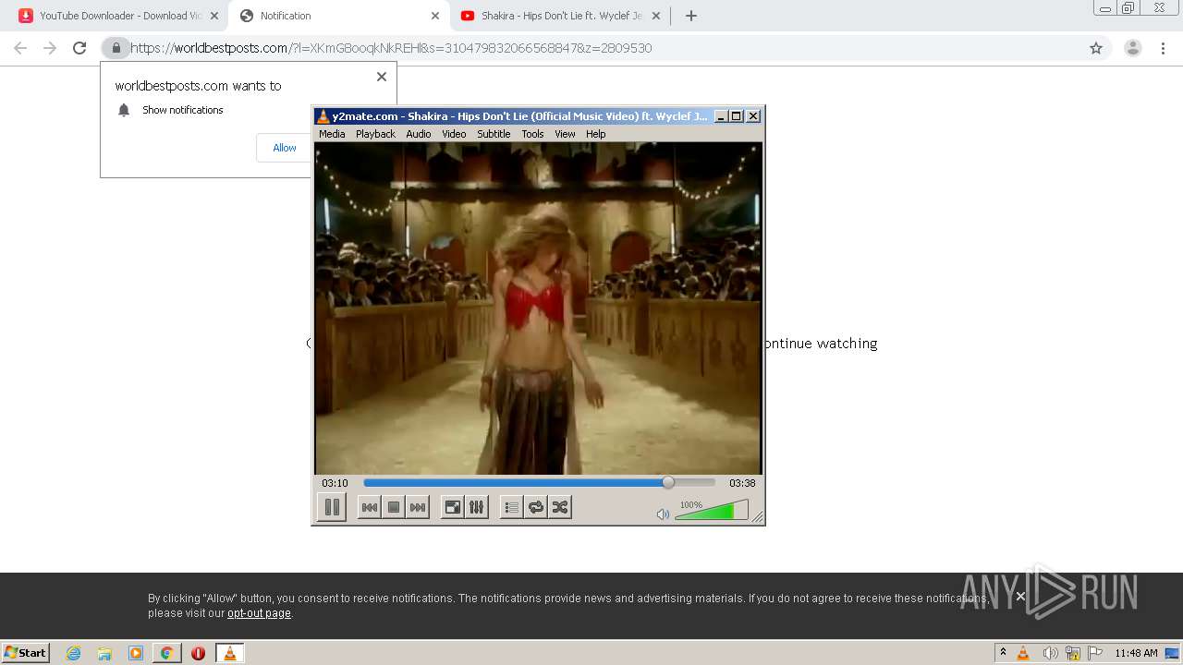Adjust the VLC volume slider
This screenshot has height=665, width=1183.
[712, 510]
